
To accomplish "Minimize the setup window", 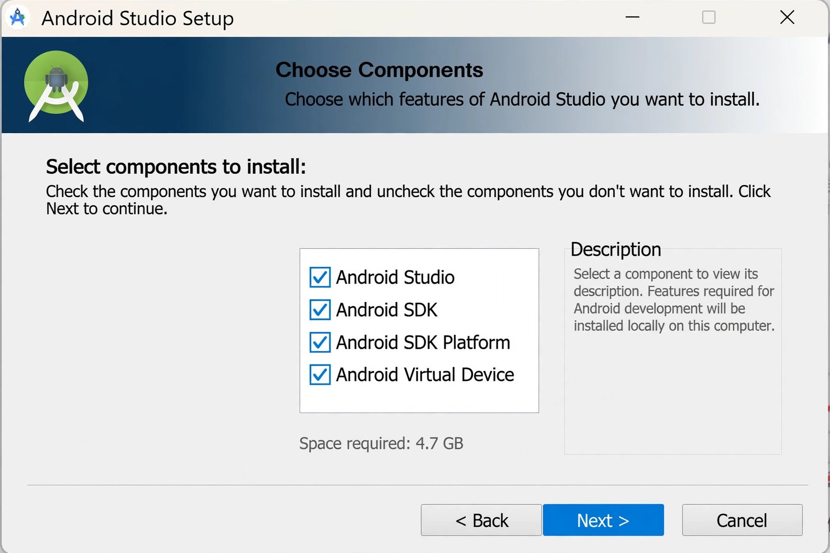I will click(632, 17).
